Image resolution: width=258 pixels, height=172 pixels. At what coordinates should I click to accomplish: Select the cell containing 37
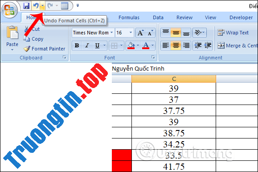(174, 99)
